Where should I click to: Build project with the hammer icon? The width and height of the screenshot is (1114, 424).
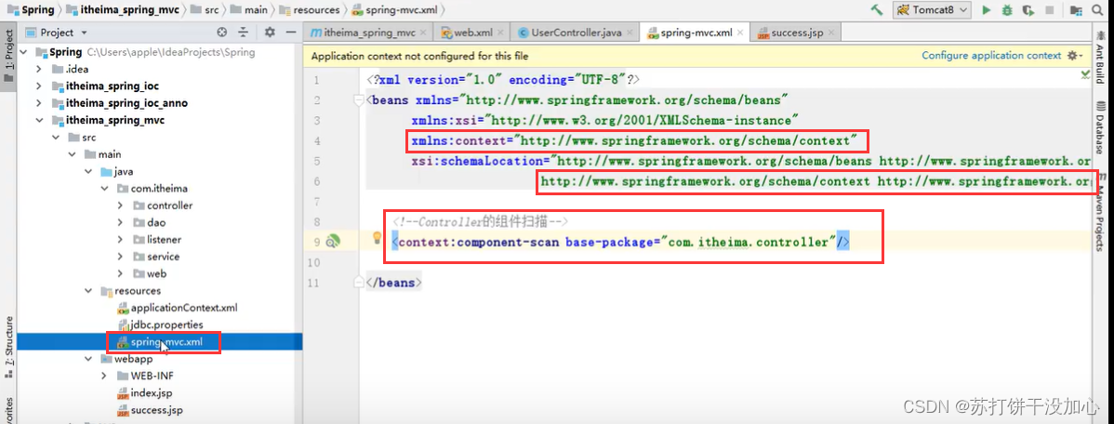(x=878, y=10)
